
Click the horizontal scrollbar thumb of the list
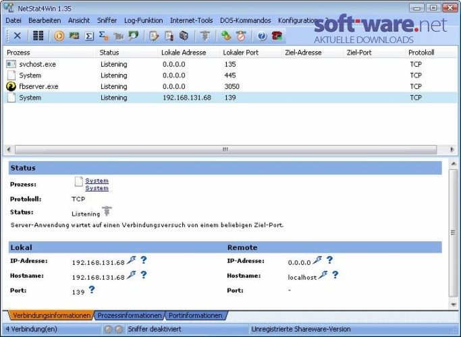(226, 150)
